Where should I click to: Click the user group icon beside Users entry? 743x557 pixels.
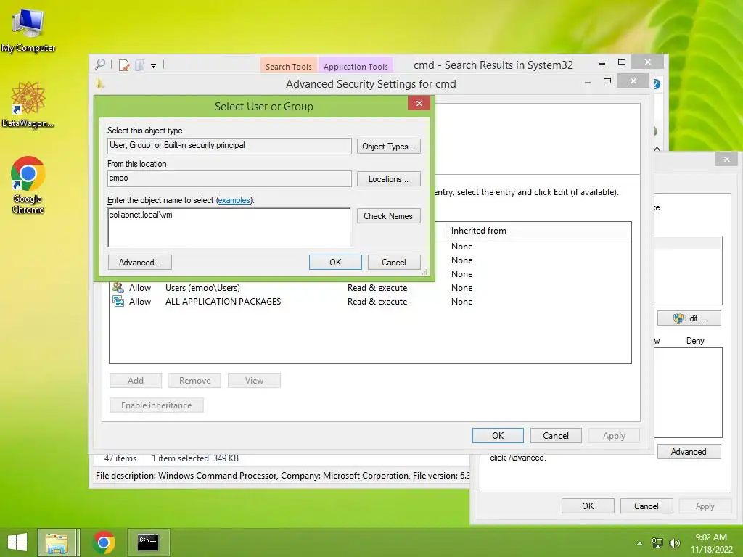tap(118, 287)
